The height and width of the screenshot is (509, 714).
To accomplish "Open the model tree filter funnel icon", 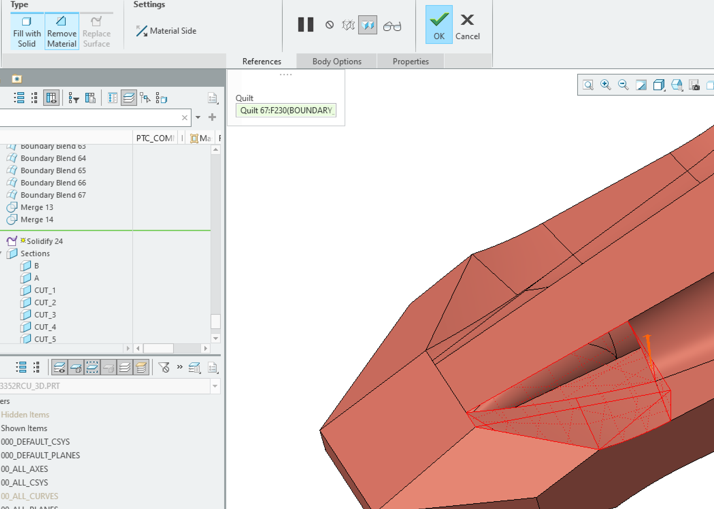I will pyautogui.click(x=74, y=98).
